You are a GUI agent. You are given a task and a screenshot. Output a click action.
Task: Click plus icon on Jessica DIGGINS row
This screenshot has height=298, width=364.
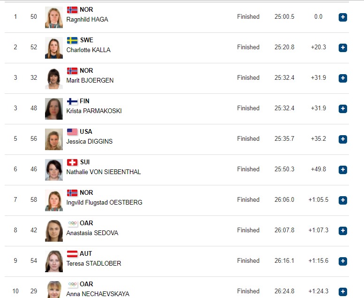(x=342, y=139)
